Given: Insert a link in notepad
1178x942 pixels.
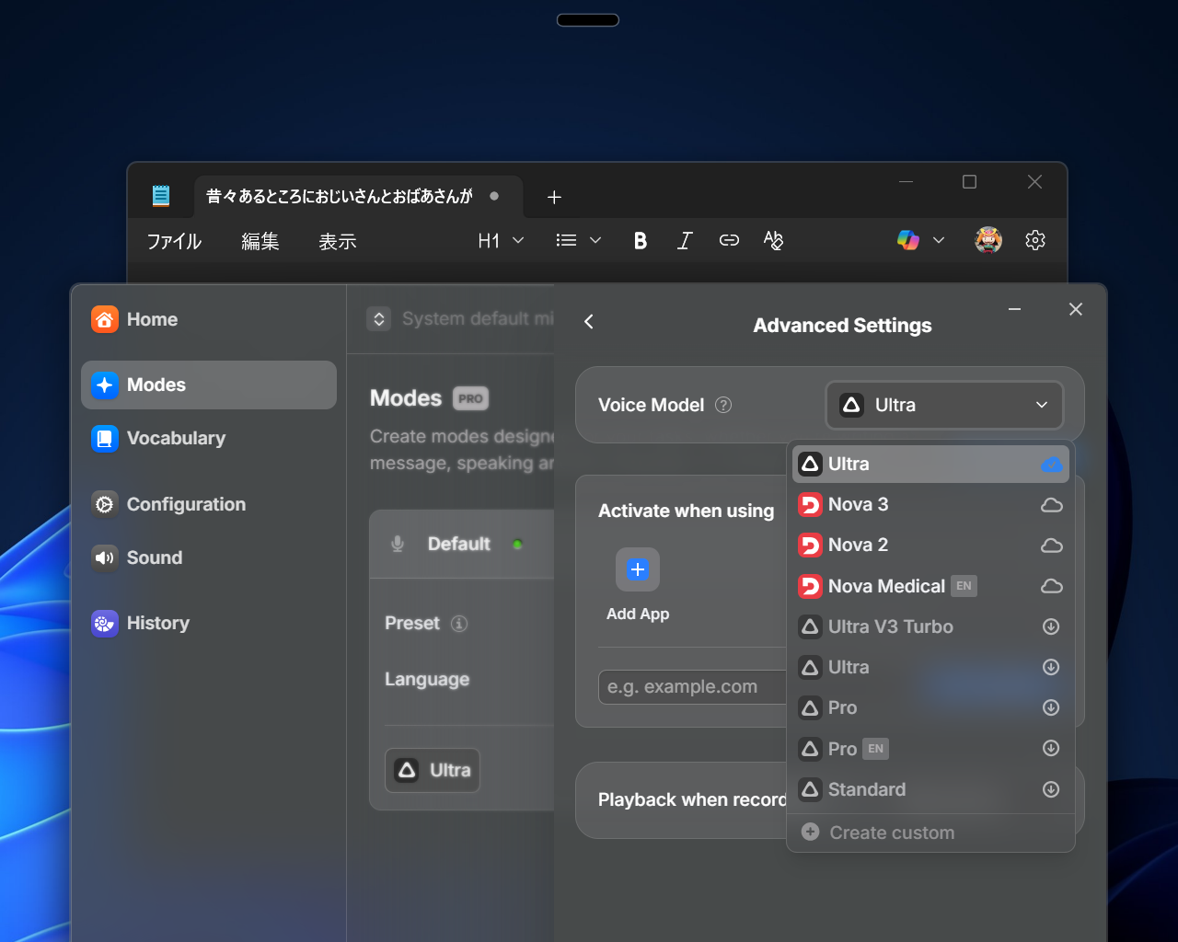Looking at the screenshot, I should 729,240.
